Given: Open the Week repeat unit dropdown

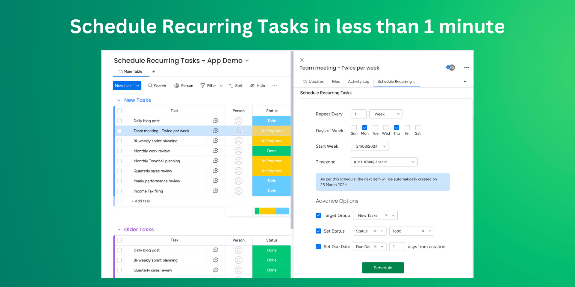Looking at the screenshot, I should (386, 114).
